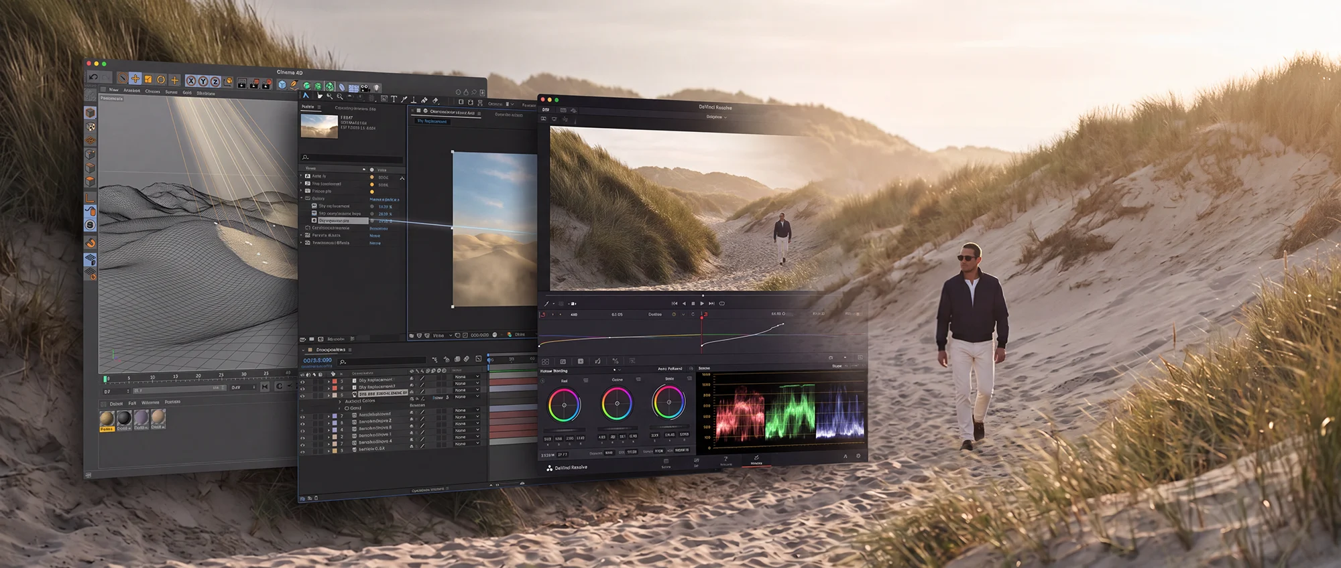This screenshot has width=1341, height=568.
Task: Choose the Zoom magnifier tool in After Effects
Action: (329, 96)
